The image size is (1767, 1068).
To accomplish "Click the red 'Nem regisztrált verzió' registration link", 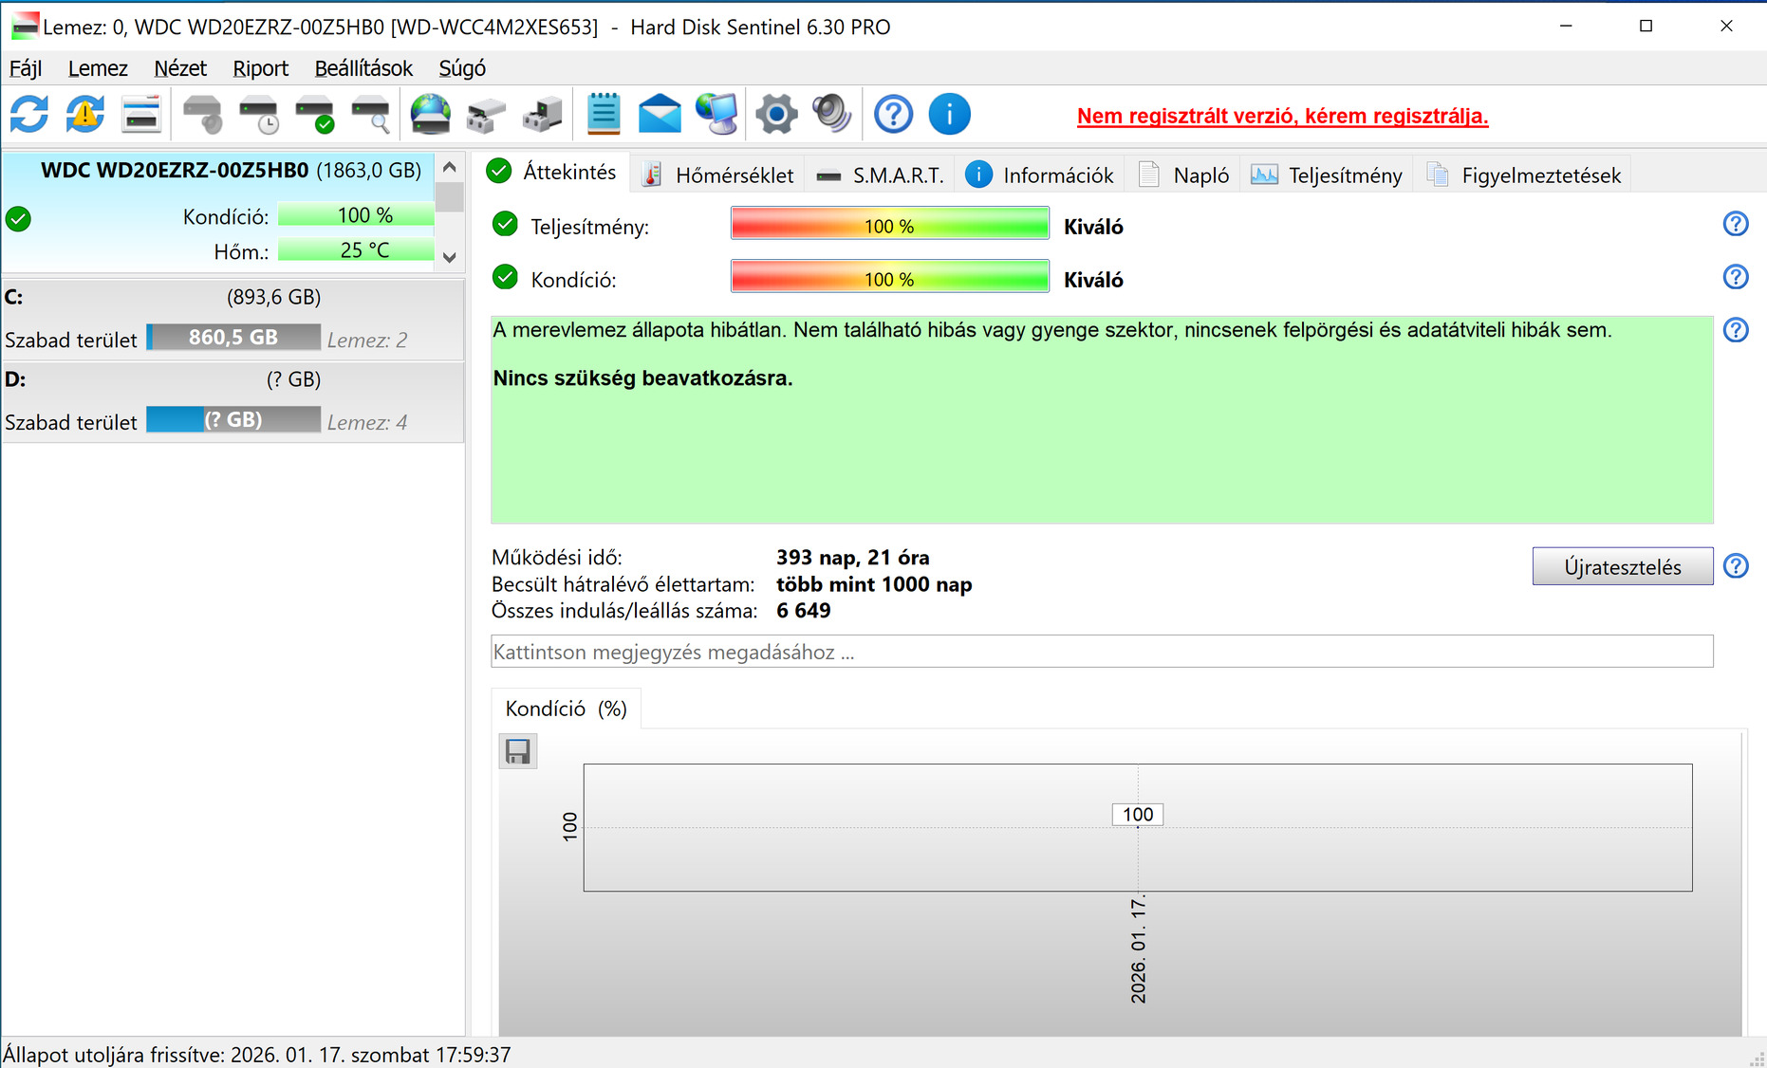I will pos(1282,116).
